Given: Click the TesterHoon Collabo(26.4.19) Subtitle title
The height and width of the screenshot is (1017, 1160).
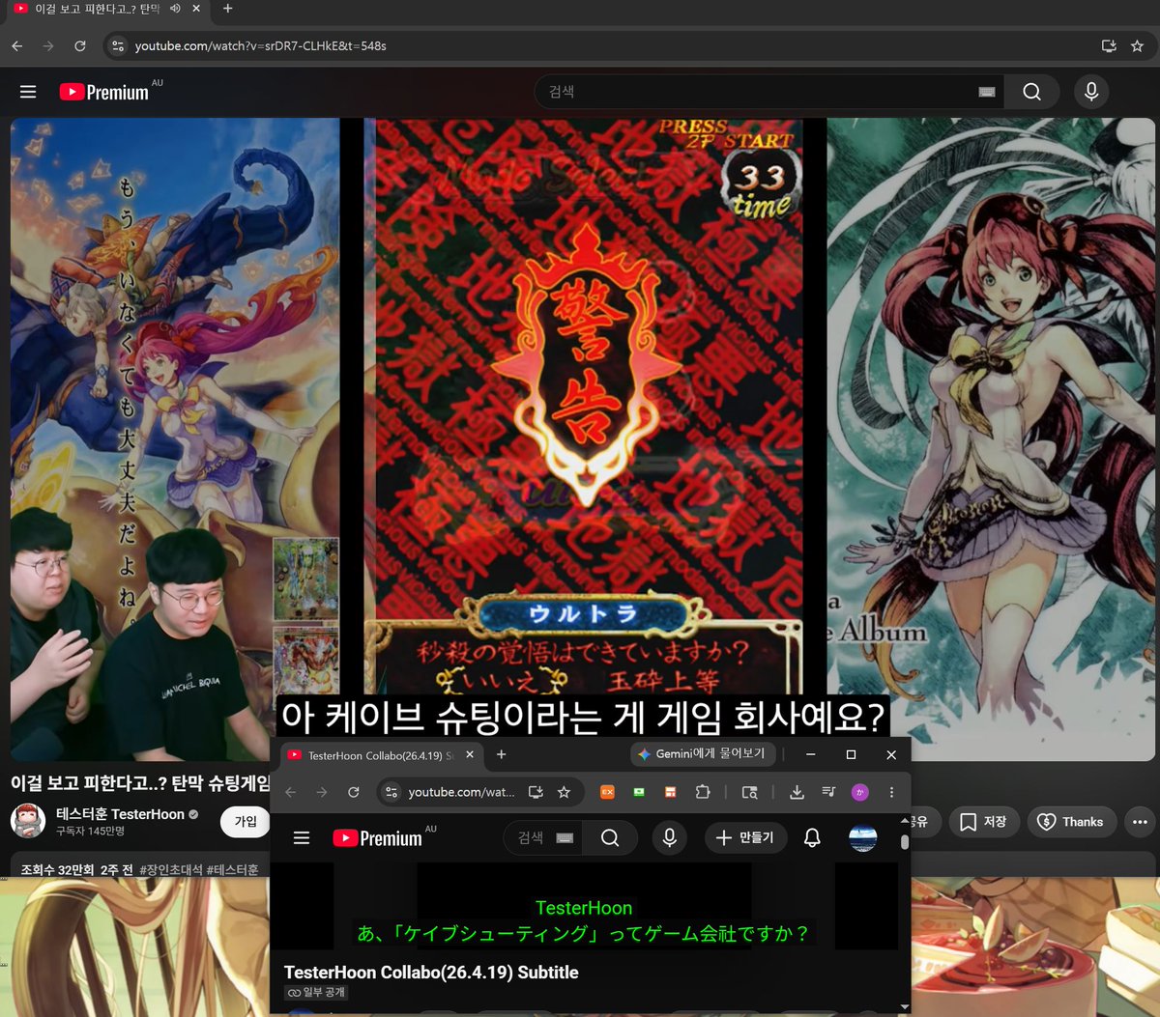Looking at the screenshot, I should point(431,973).
